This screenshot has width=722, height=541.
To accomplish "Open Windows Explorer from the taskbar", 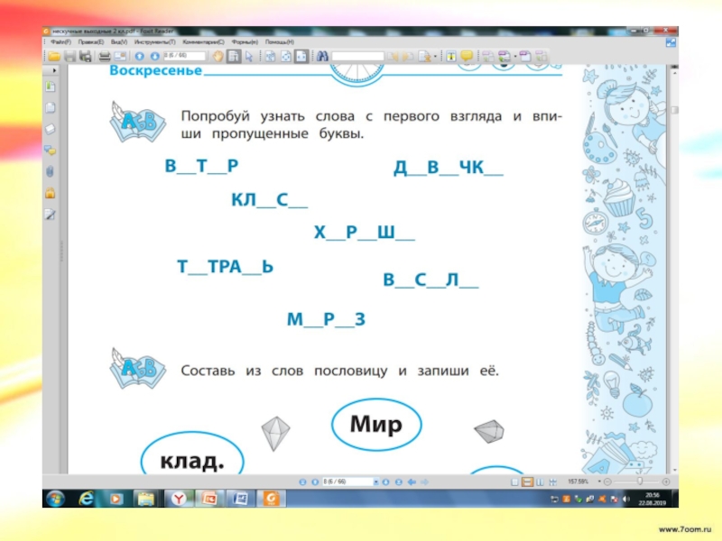I will coord(146,499).
